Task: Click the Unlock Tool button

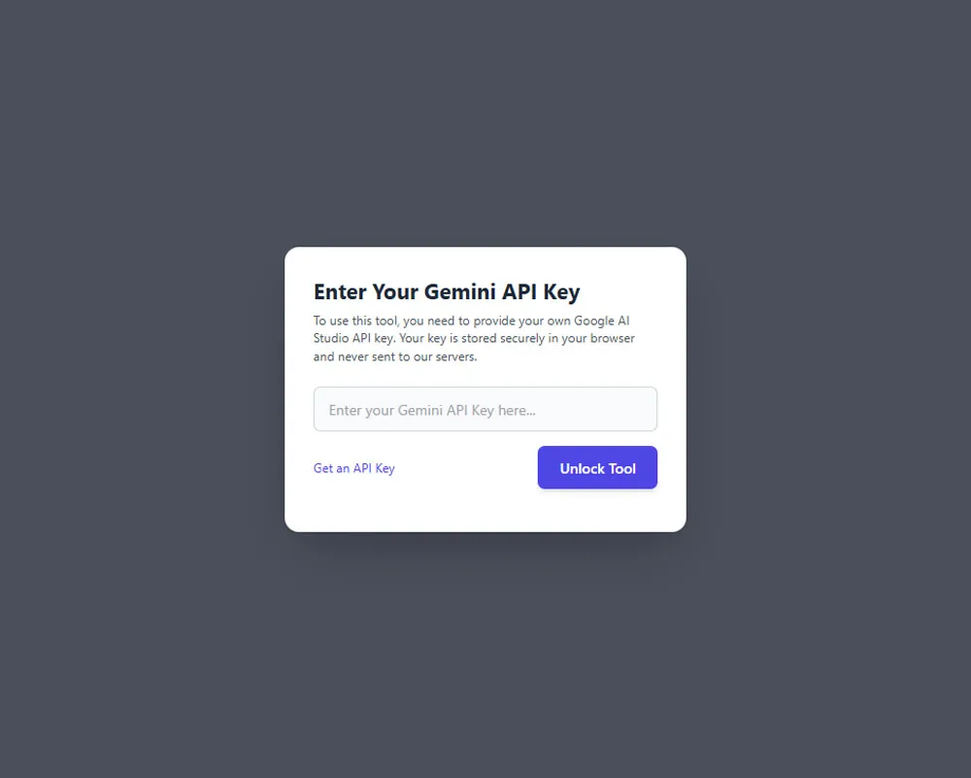Action: 597,467
